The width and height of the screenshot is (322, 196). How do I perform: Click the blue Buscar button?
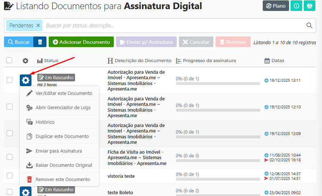[19, 42]
